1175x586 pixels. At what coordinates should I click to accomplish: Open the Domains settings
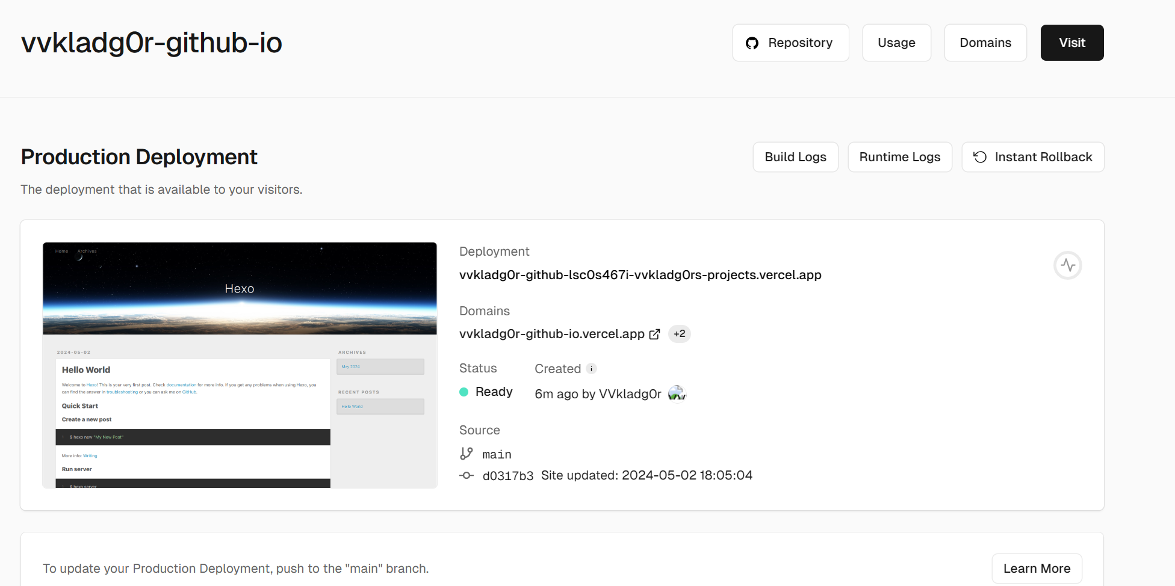tap(985, 43)
